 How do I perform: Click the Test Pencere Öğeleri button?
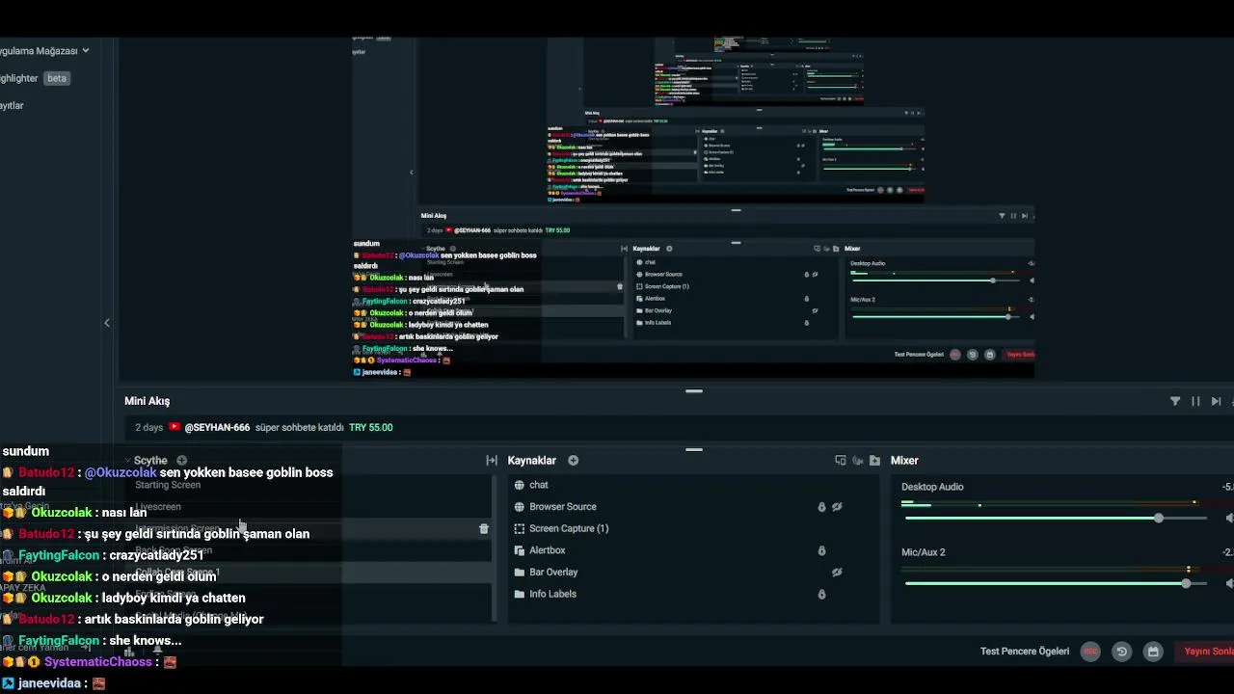point(1025,652)
